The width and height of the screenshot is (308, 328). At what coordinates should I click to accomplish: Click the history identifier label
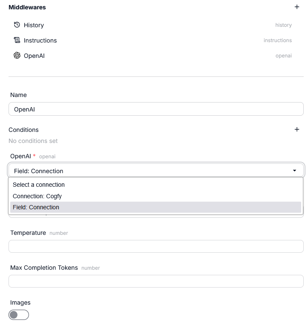283,25
